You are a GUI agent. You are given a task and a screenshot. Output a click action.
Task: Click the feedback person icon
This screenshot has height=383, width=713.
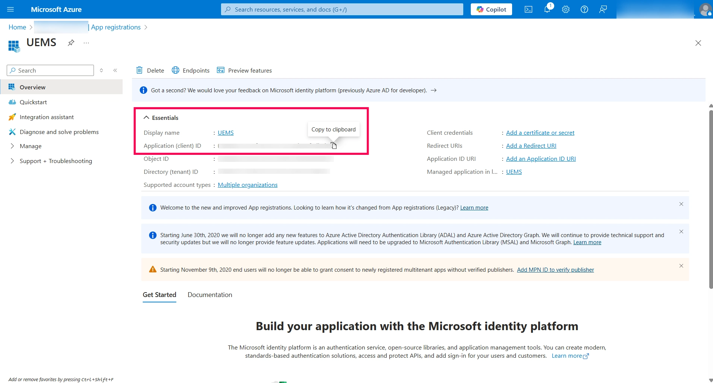point(603,9)
